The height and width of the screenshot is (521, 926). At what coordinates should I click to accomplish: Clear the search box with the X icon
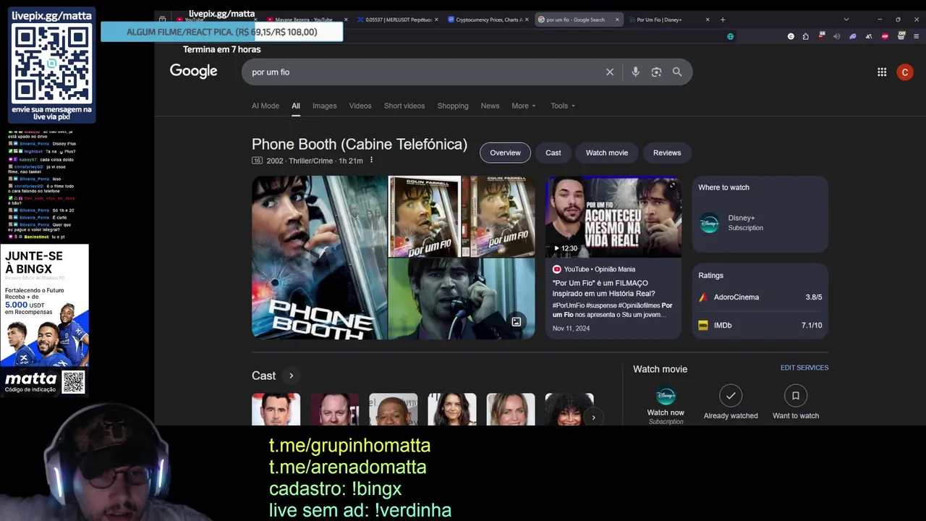click(610, 72)
